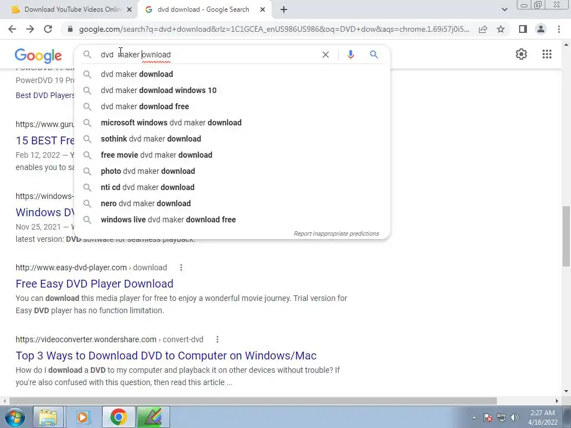
Task: Click Report inappropriate predictions
Action: coord(336,234)
